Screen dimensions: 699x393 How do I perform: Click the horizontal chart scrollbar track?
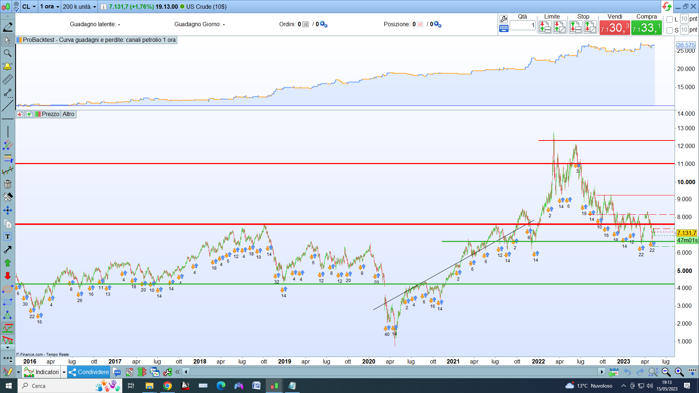point(393,372)
